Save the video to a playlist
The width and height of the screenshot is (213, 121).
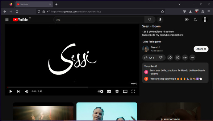[185, 58]
